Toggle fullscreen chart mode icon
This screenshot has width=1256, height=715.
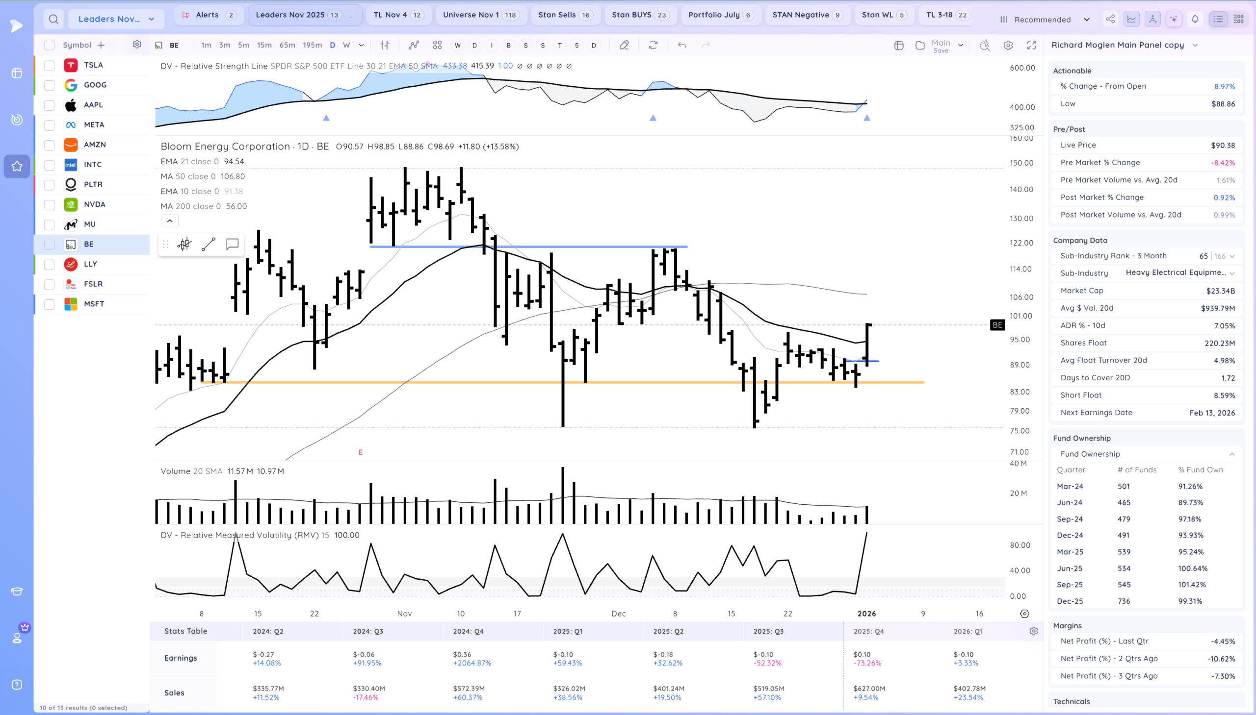click(1031, 45)
